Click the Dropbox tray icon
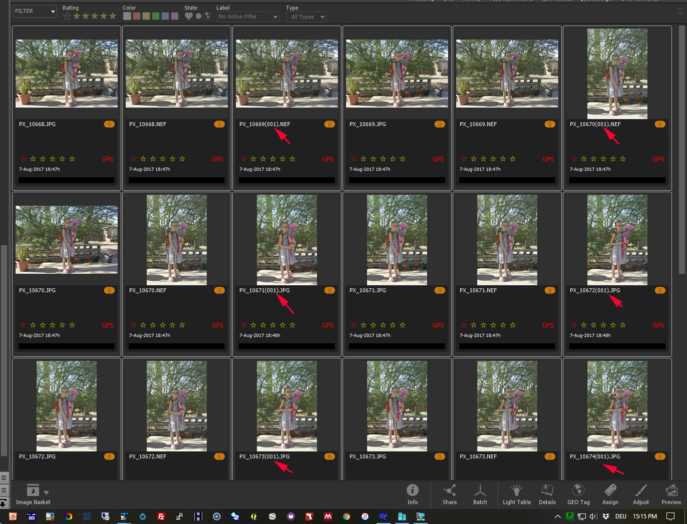687x524 pixels. click(x=605, y=516)
